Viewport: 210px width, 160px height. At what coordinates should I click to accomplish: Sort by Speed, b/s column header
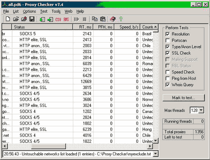tap(127, 27)
